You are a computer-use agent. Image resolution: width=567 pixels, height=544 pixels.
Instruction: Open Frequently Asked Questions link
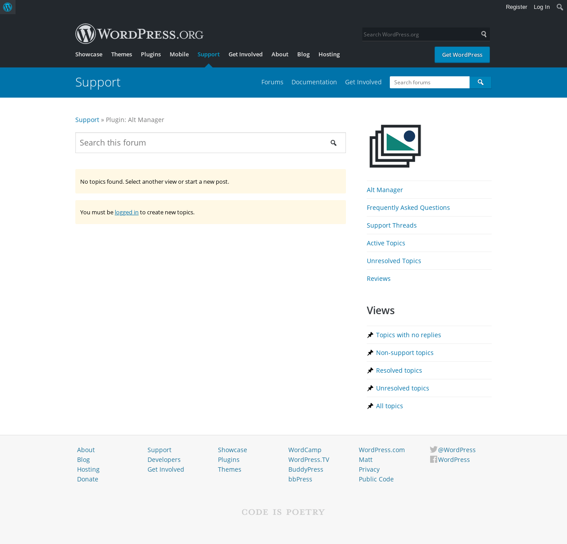408,208
